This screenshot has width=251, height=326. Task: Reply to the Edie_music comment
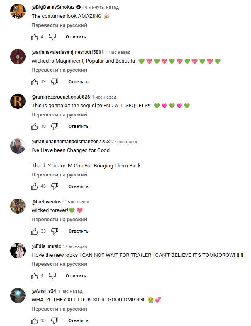[76, 276]
